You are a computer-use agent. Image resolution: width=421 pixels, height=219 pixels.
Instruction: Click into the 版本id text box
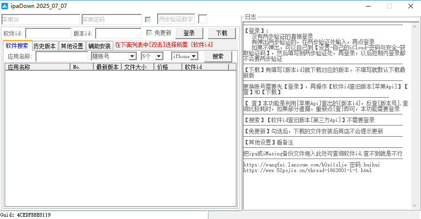coord(118,33)
